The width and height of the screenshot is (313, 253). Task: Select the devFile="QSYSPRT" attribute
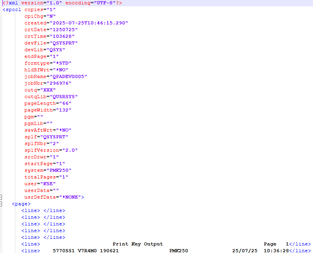[51, 43]
